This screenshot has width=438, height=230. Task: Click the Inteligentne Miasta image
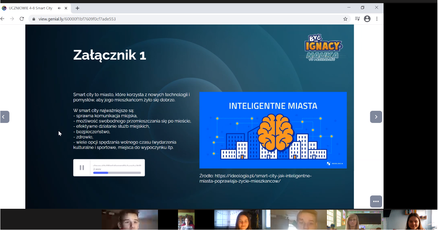pyautogui.click(x=273, y=130)
